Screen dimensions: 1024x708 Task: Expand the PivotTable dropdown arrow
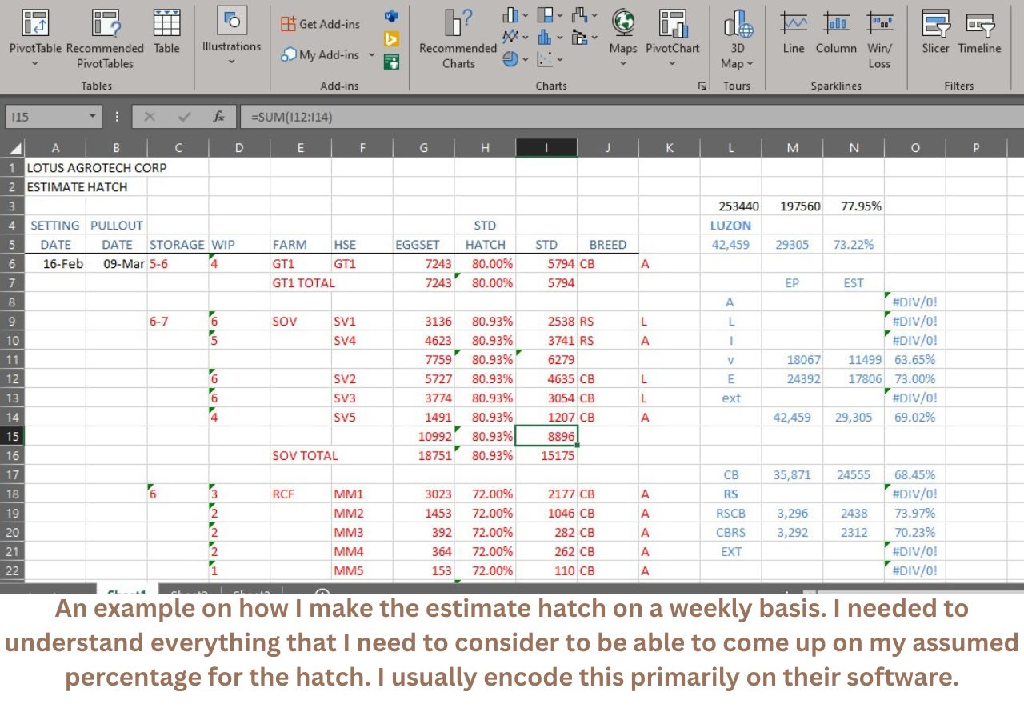tap(35, 64)
